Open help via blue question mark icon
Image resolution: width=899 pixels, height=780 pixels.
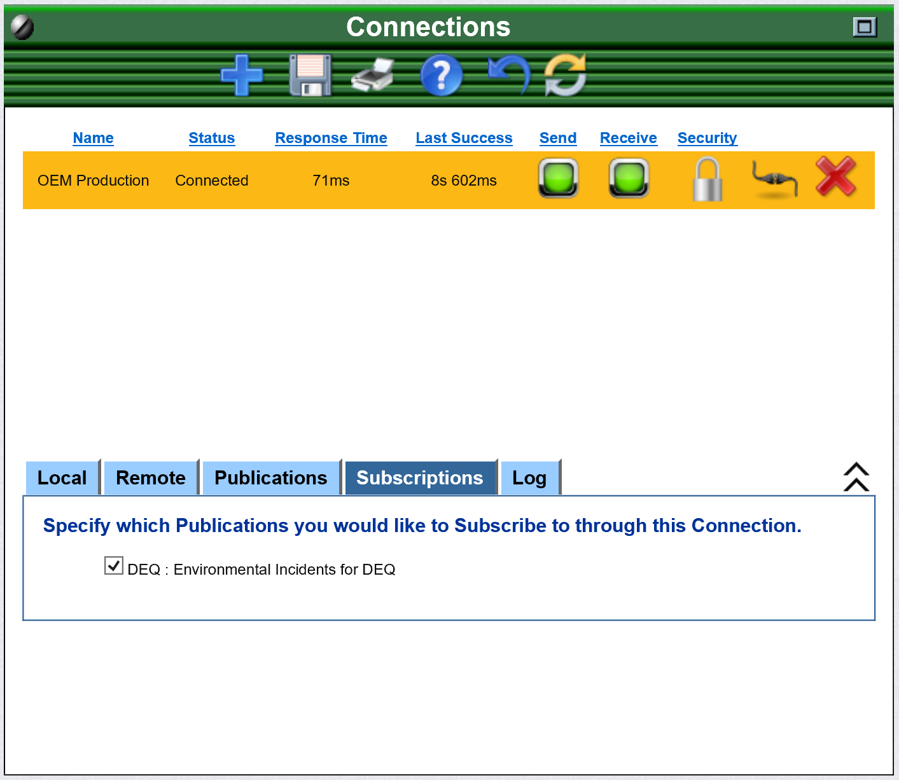click(x=441, y=75)
